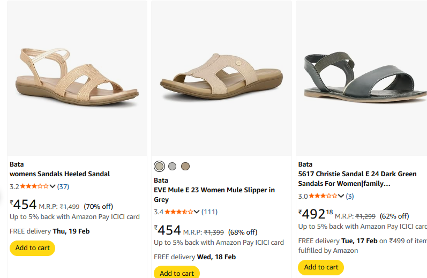Screen dimensions: 427x278
Task: Expand rating chevron for womens Sandals Heeled Sandal
Action: (x=53, y=186)
